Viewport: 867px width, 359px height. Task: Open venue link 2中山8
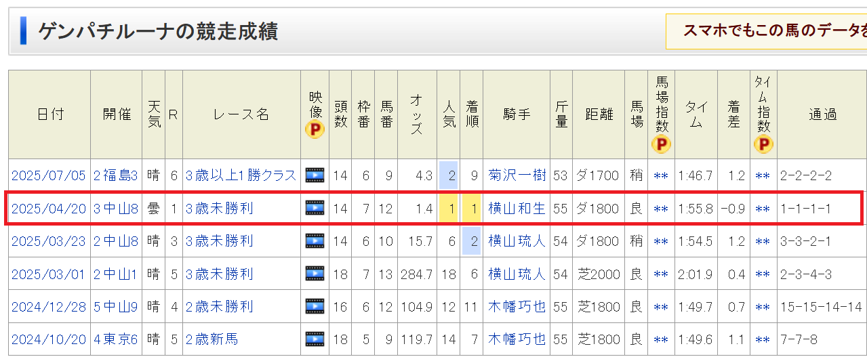click(x=116, y=241)
